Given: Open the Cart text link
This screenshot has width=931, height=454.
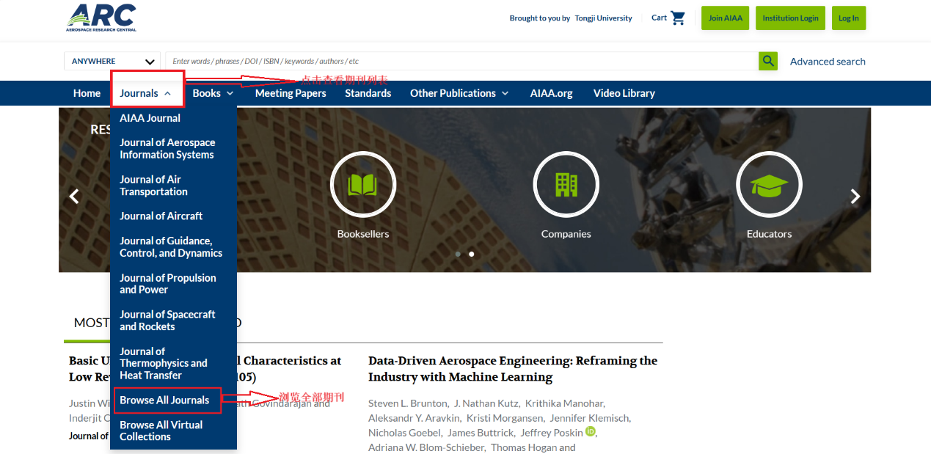Looking at the screenshot, I should (x=659, y=18).
